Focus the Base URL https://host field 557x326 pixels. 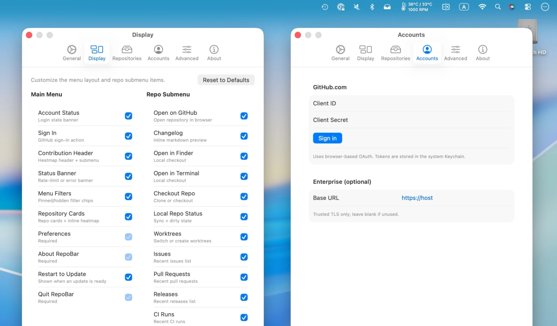click(x=453, y=198)
